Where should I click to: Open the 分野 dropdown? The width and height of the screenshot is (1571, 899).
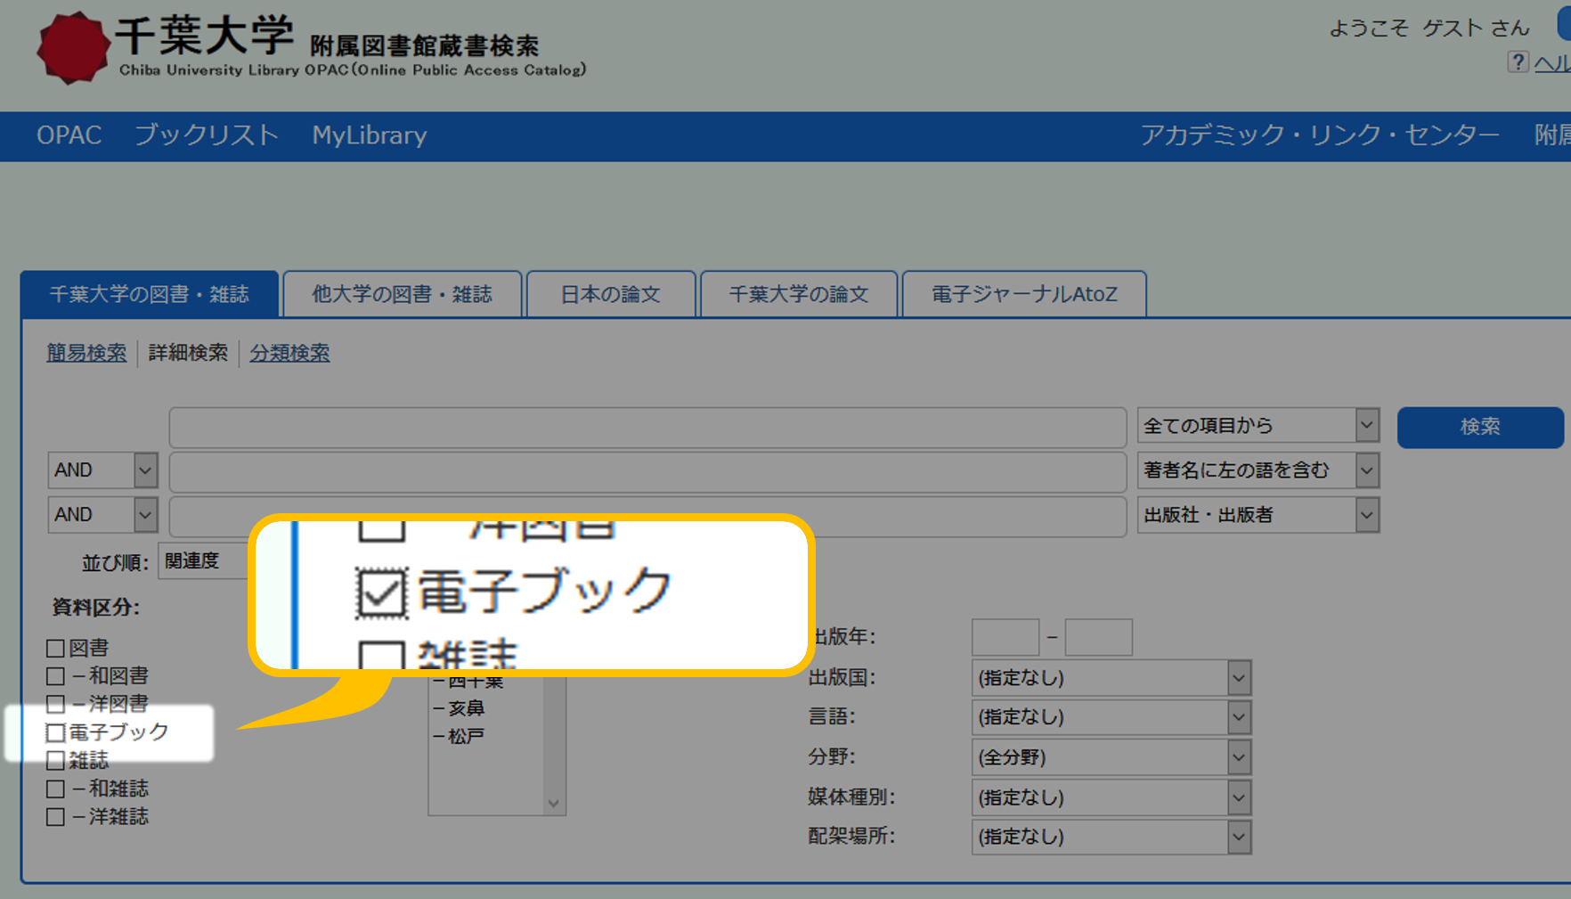click(1111, 757)
